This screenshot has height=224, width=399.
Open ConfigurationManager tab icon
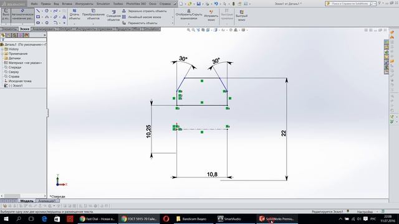(x=15, y=35)
